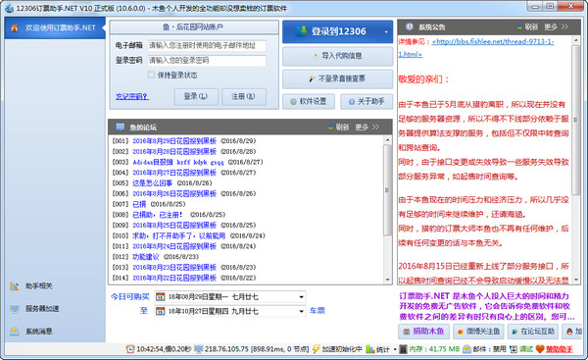Viewport: 588px width, 360px height.
Task: Open the 忘记密码? link
Action: coord(132,97)
